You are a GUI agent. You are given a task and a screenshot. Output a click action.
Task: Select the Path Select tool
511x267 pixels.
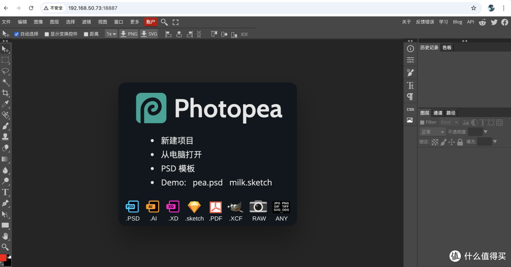point(5,214)
